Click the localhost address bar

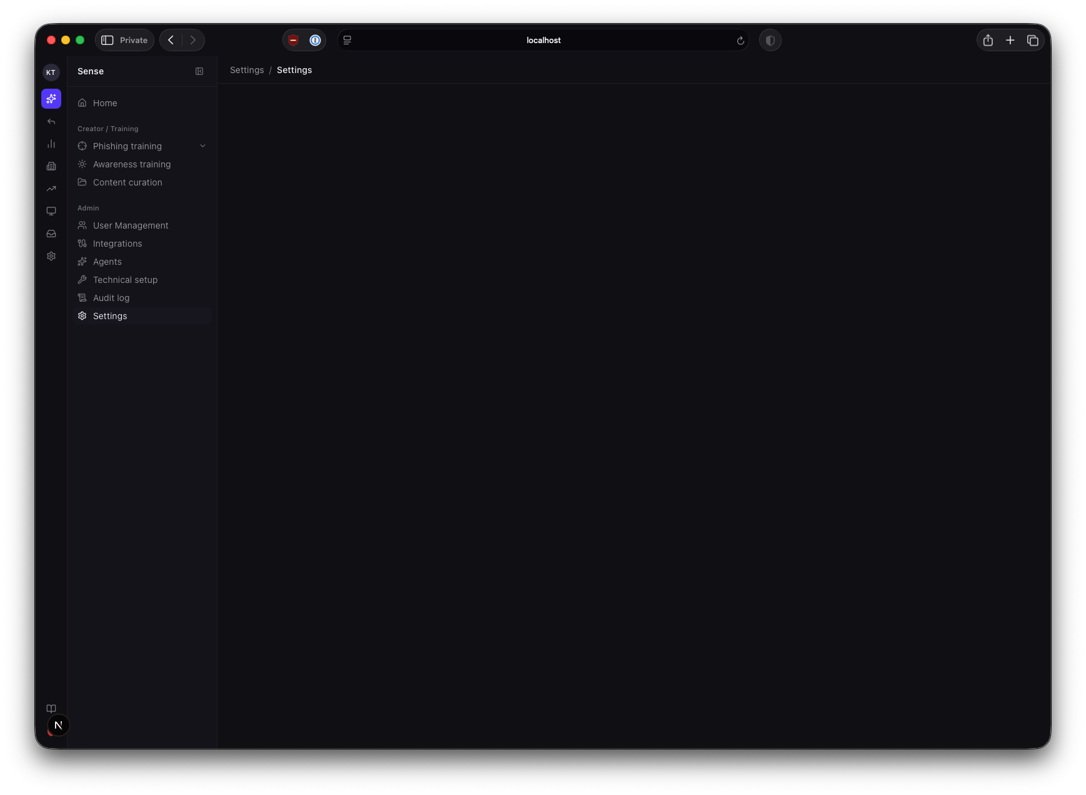543,40
